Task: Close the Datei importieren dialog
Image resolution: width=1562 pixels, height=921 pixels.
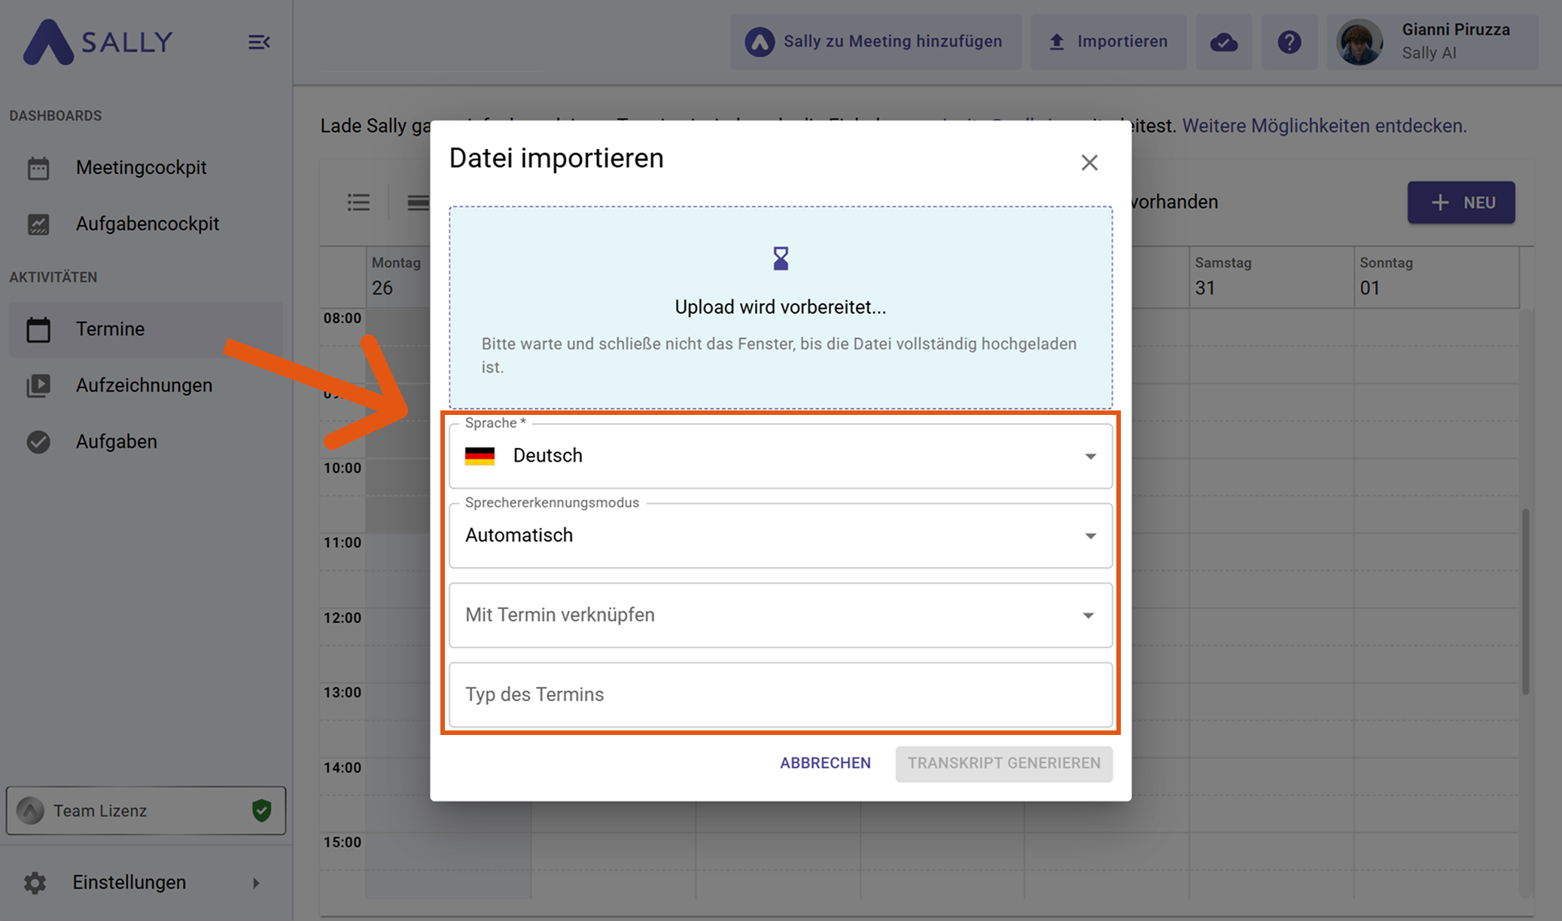Action: pyautogui.click(x=1089, y=163)
